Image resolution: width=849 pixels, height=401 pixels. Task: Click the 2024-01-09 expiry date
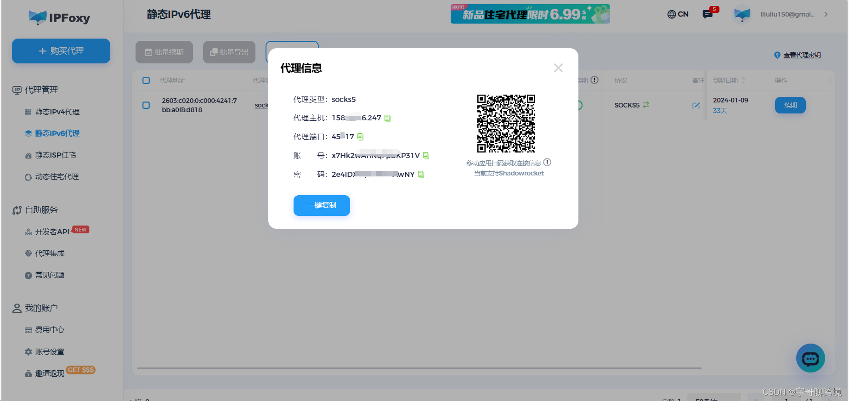730,100
